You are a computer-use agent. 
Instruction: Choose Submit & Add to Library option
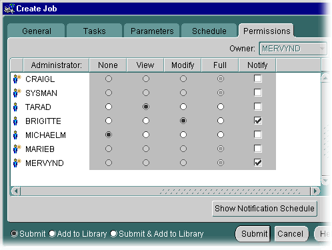click(113, 234)
